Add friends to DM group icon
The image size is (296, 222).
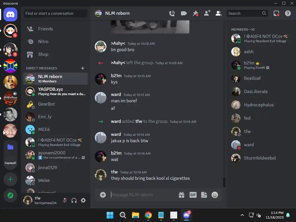[x=207, y=13]
